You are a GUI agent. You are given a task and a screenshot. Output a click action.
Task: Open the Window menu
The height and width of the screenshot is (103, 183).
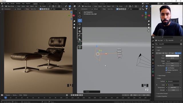pos(18,3)
